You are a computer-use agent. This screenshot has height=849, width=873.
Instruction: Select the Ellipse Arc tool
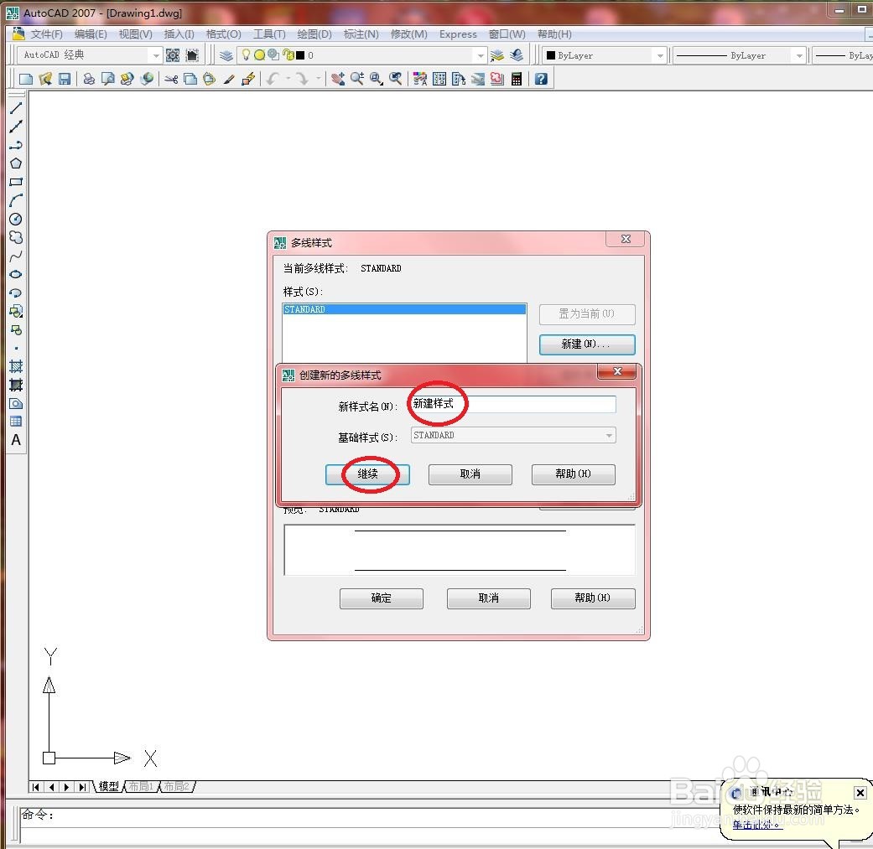16,292
